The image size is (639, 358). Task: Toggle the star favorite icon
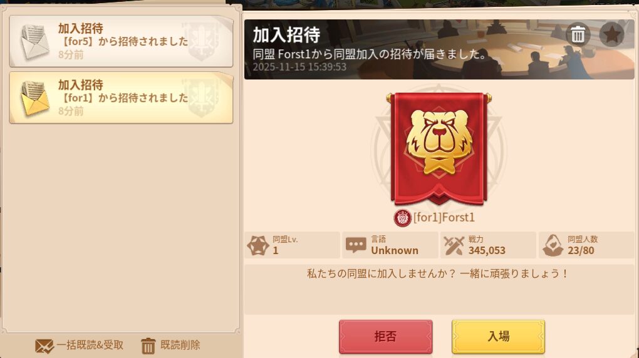tap(611, 34)
